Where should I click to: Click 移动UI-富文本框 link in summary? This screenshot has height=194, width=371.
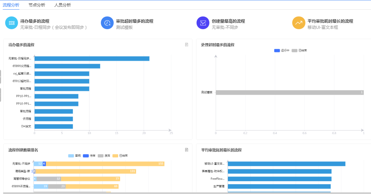pyautogui.click(x=323, y=27)
